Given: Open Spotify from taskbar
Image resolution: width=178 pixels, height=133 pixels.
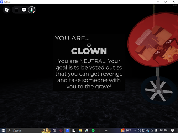Looking at the screenshot, I should tap(93, 131).
